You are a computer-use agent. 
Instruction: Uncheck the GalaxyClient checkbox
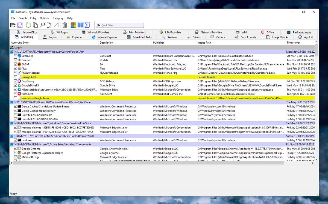[16, 77]
